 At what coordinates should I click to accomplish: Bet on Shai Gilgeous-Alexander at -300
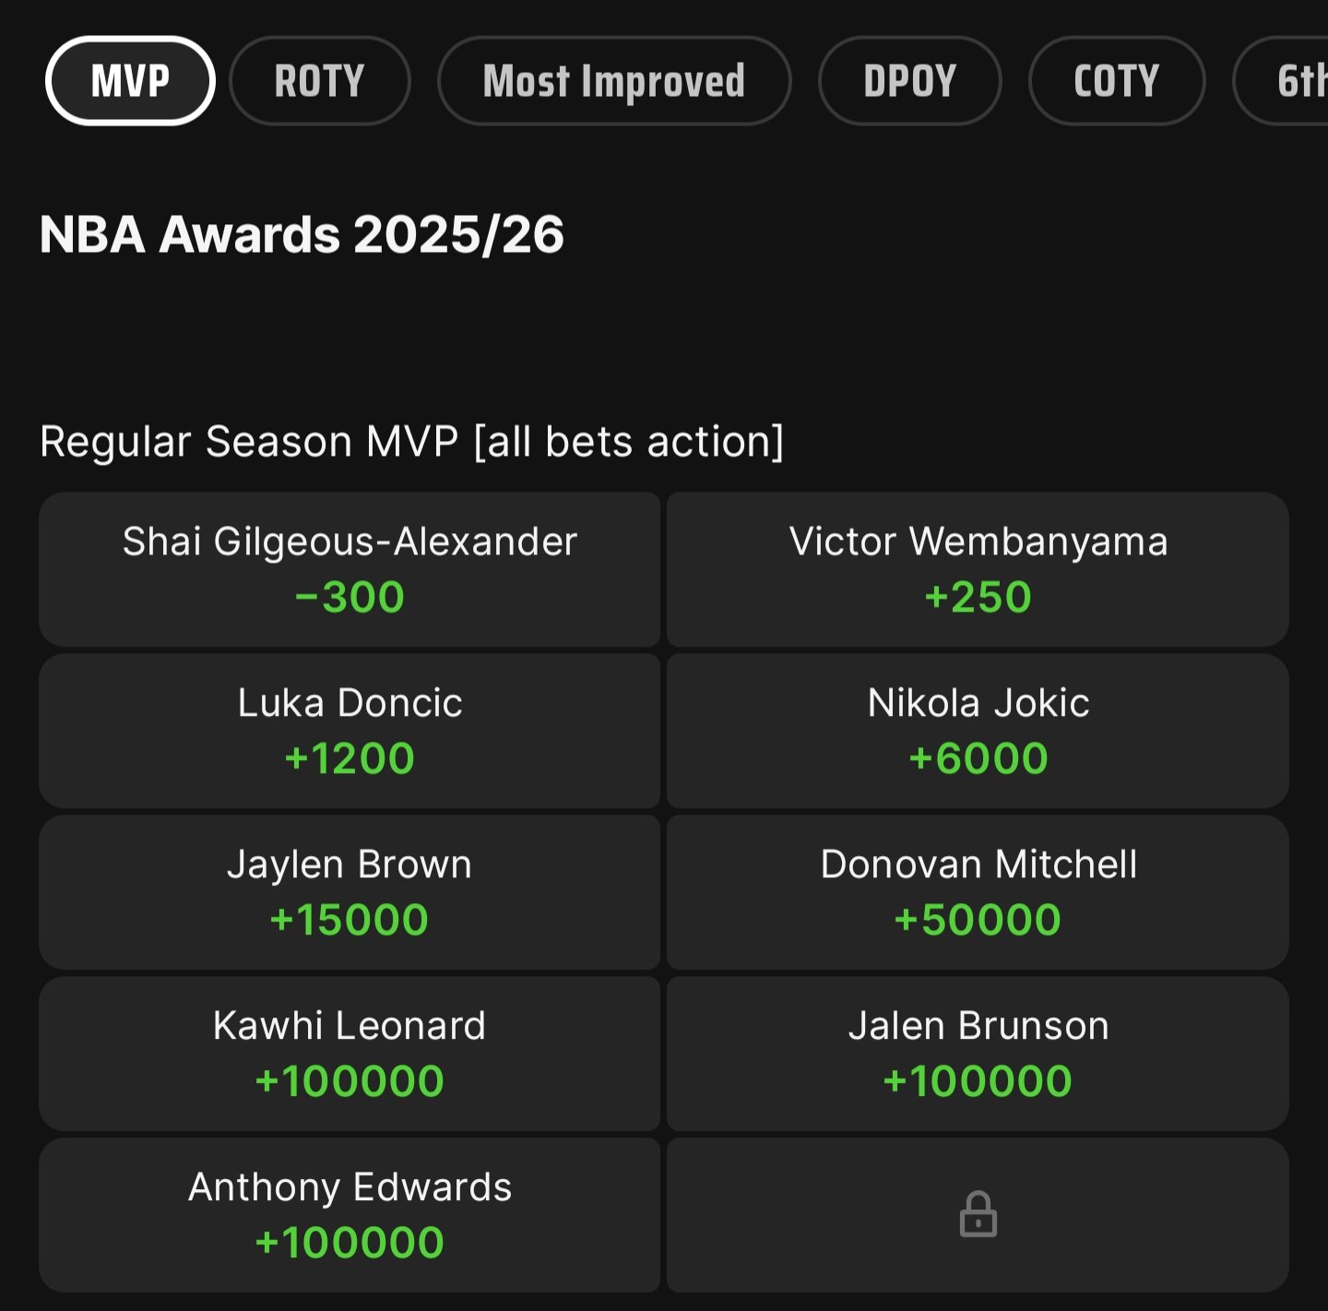coord(350,568)
